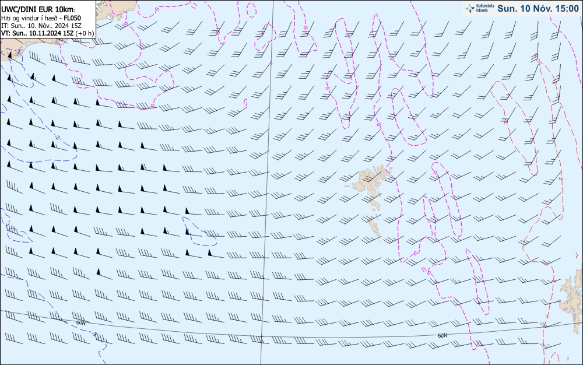Click "Hiti og vindur í hæð - FL050" line
Image resolution: width=583 pixels, height=365 pixels.
coord(41,18)
